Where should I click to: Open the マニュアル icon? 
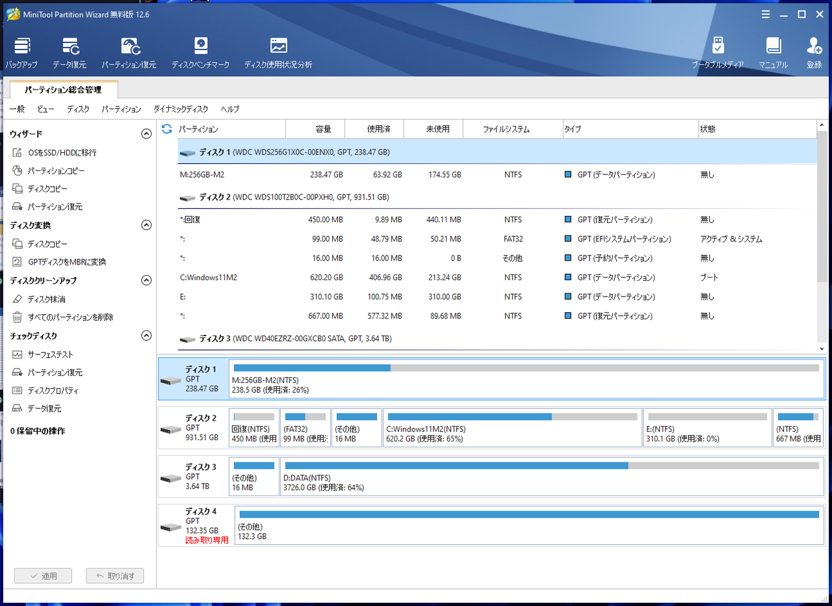pyautogui.click(x=773, y=53)
